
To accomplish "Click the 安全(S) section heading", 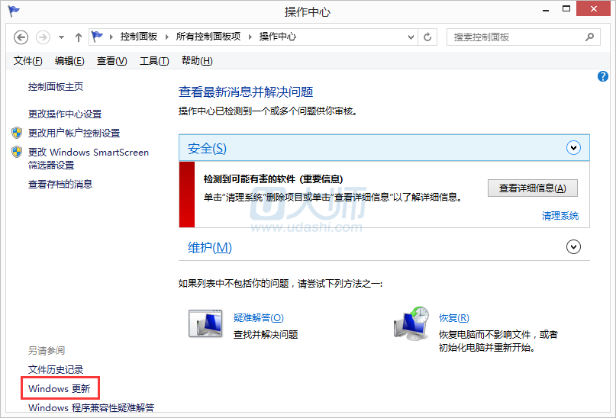I will coord(207,149).
